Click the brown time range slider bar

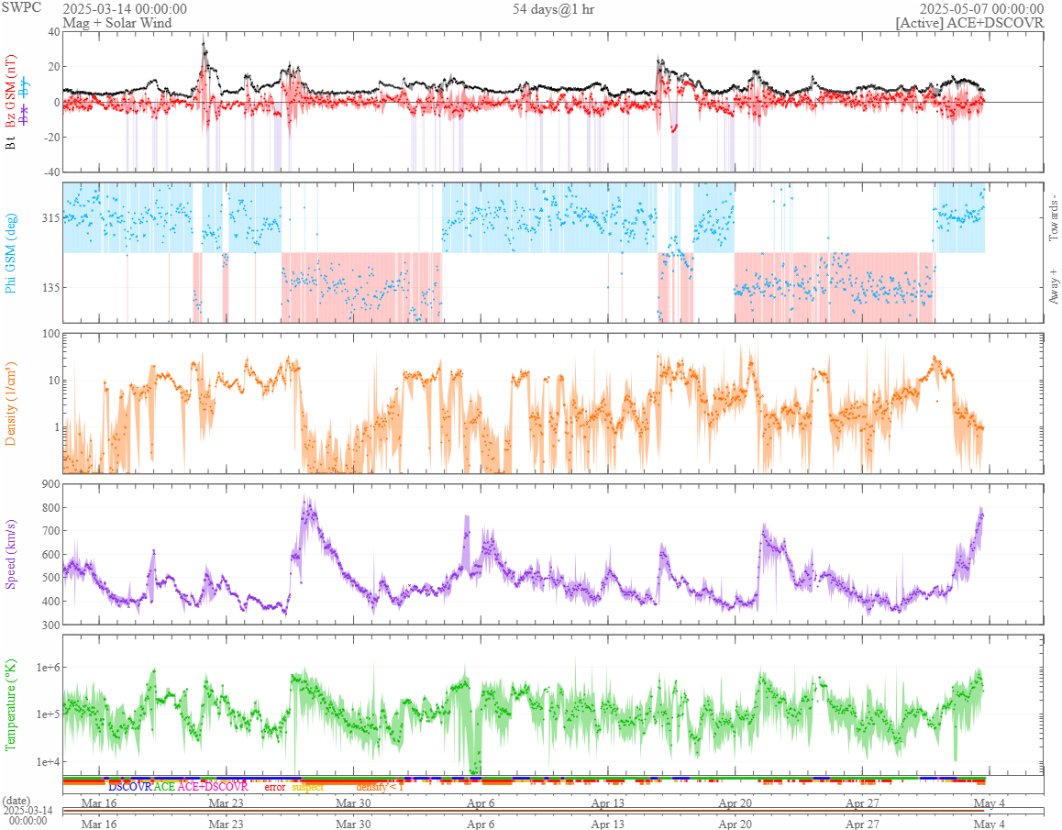(523, 811)
